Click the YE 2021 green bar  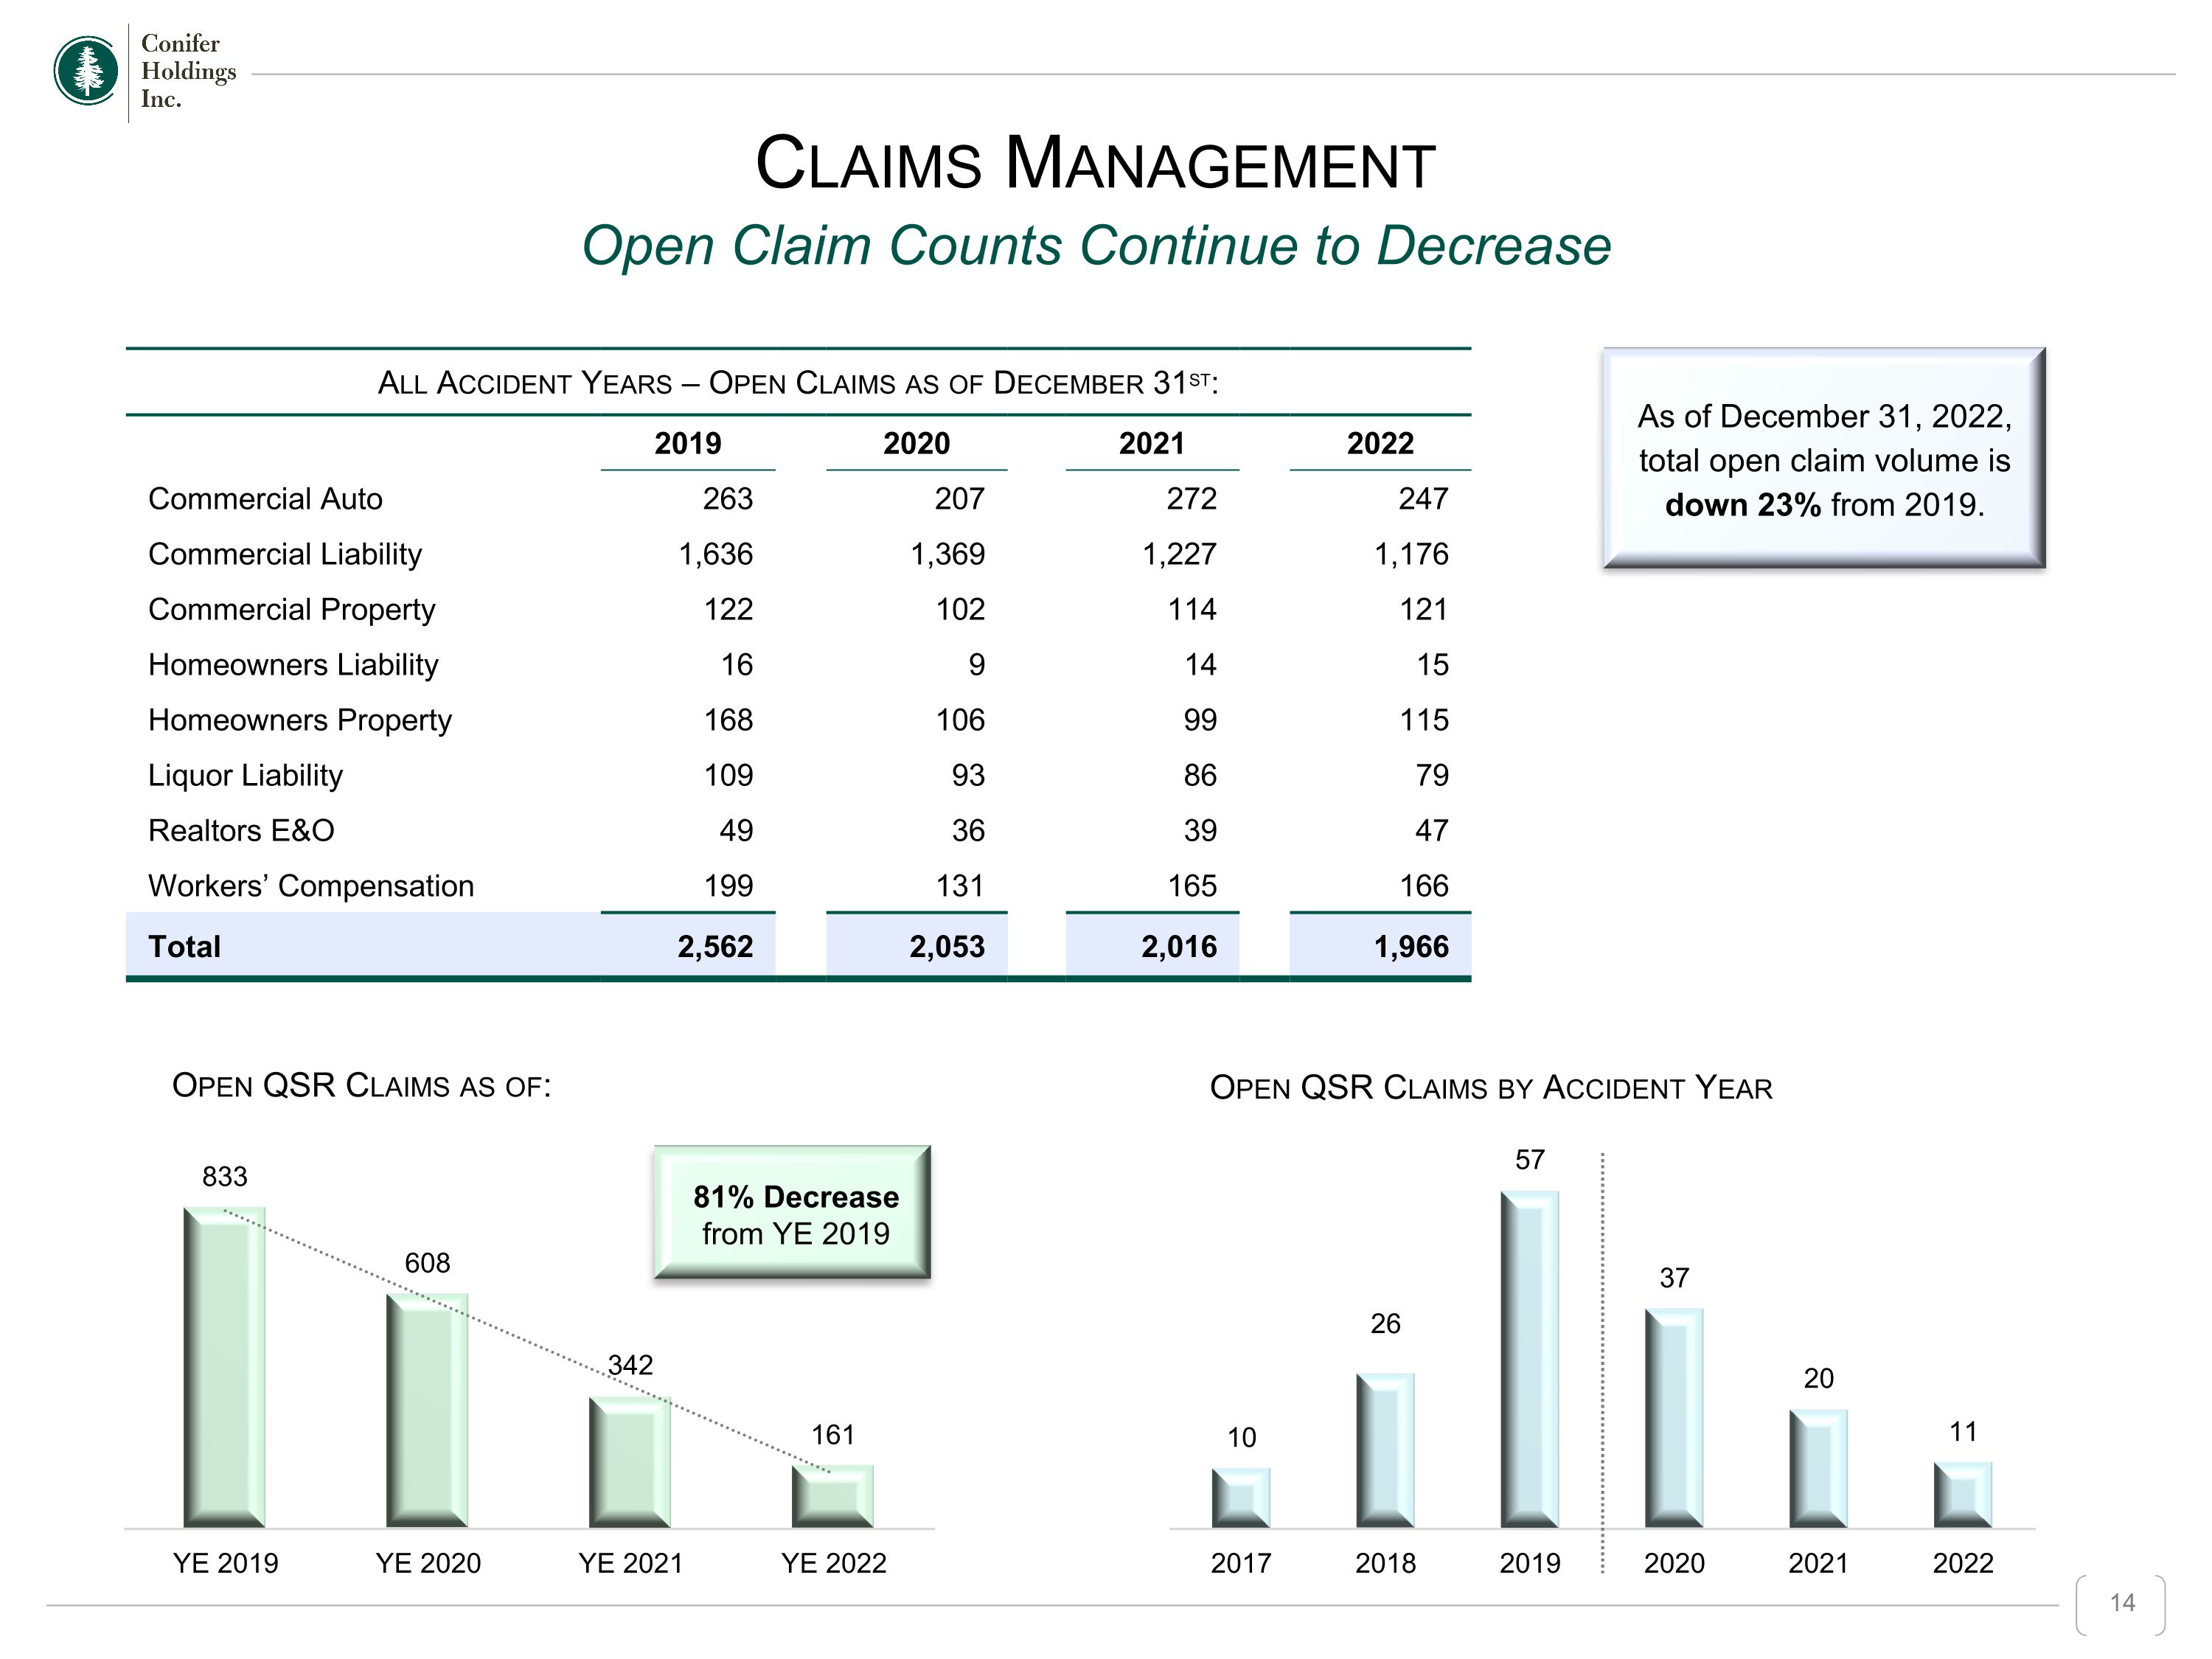630,1462
